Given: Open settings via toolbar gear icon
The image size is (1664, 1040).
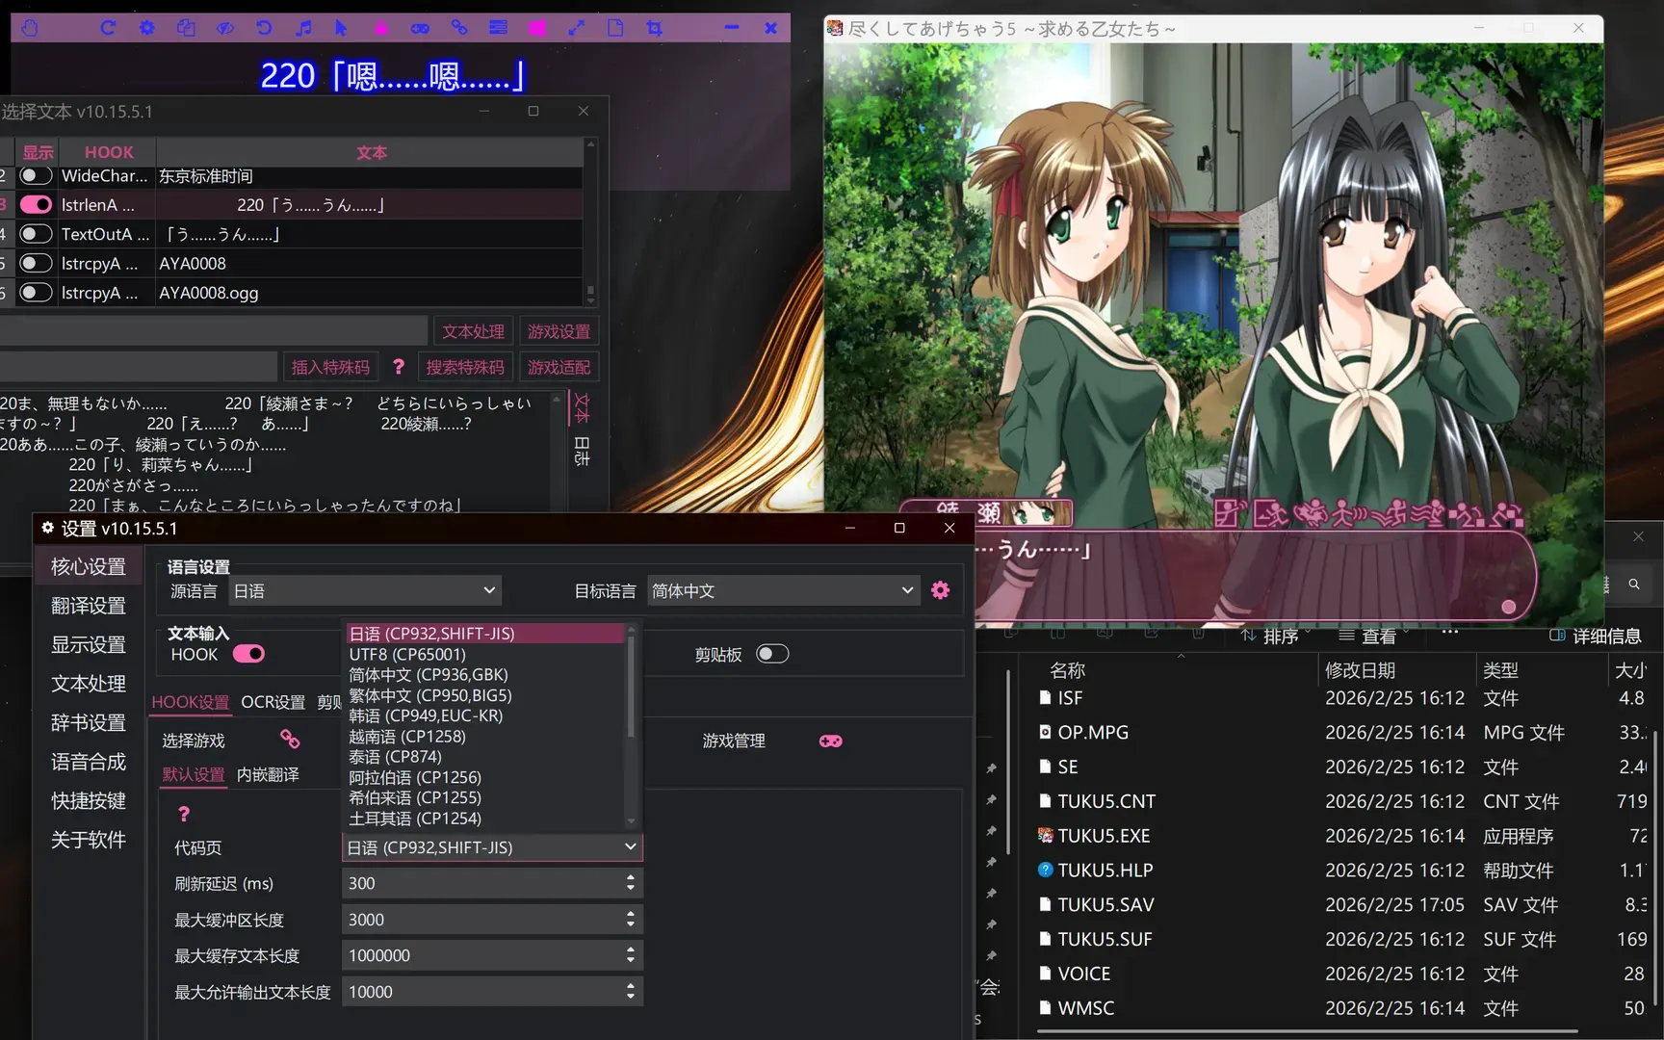Looking at the screenshot, I should (146, 28).
